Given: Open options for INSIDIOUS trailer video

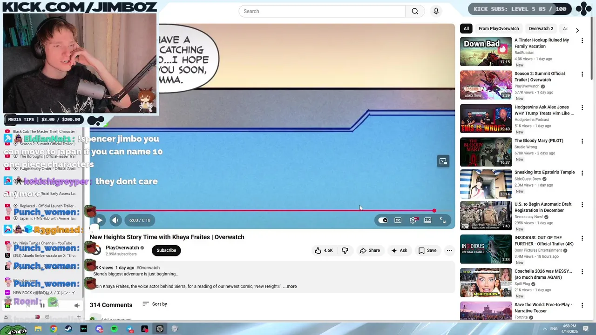Looking at the screenshot, I should pyautogui.click(x=582, y=238).
